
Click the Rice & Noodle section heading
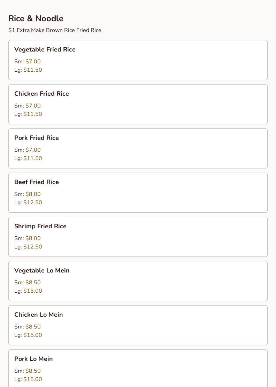[x=36, y=18]
